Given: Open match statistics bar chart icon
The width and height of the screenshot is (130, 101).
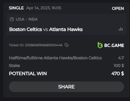Looking at the screenshot, I should tap(121, 29).
